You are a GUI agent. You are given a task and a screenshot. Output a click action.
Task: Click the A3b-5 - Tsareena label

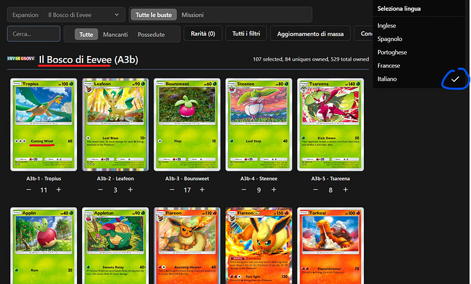pyautogui.click(x=330, y=178)
